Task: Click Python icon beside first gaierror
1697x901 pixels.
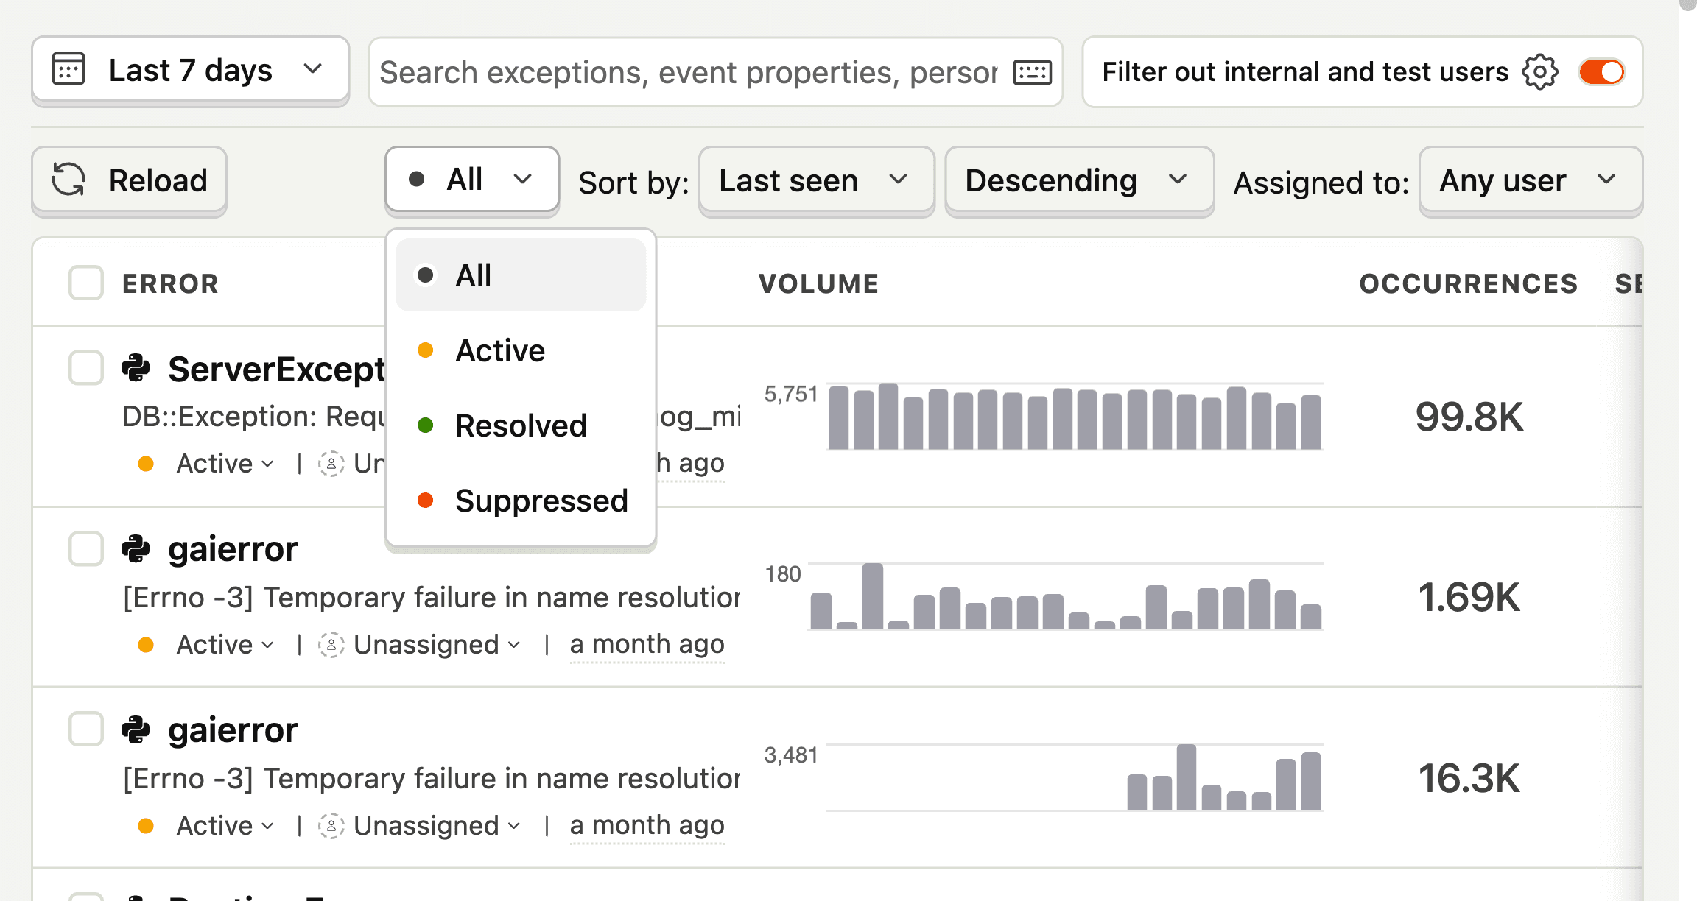Action: 136,549
